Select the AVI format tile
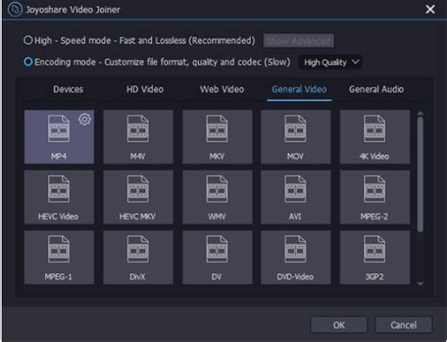Viewport: 447px width, 342px height. coord(295,197)
